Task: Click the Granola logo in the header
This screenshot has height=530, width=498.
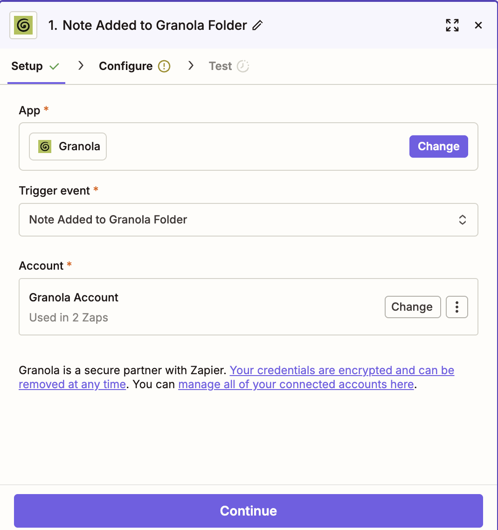Action: pyautogui.click(x=23, y=25)
